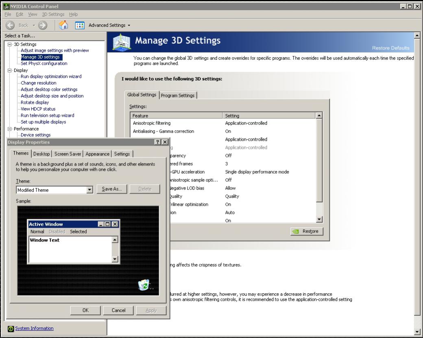
Task: Select Manage 3D settings tree item
Action: (x=41, y=57)
